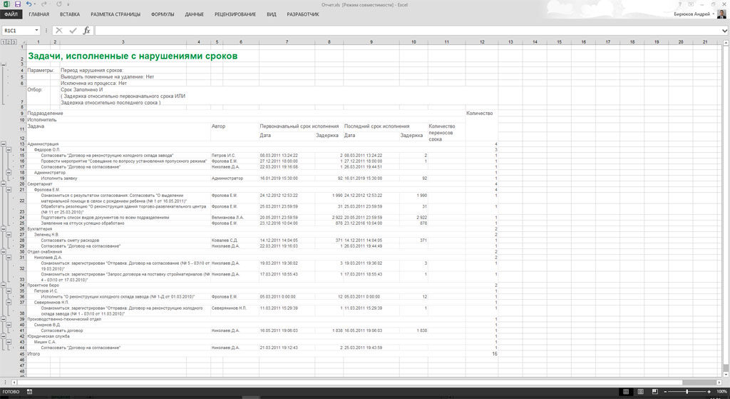730x399 pixels.
Task: Click the Cancel X icon in formula bar
Action: click(x=59, y=31)
